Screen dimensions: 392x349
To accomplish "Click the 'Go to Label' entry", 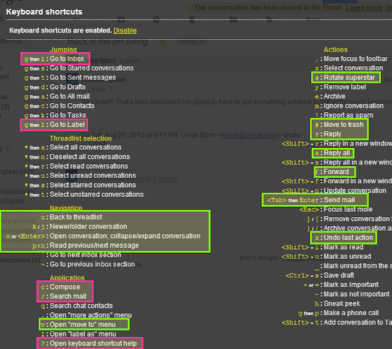I will [54, 125].
